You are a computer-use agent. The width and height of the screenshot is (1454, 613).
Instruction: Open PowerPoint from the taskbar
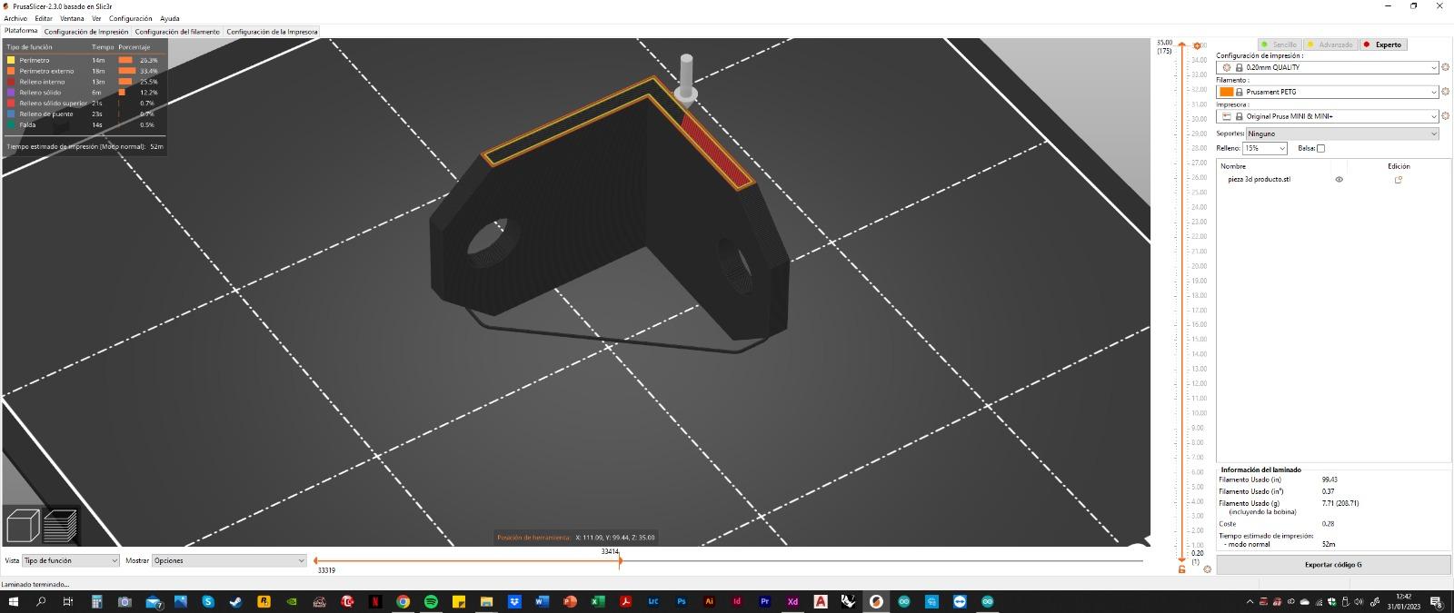coord(570,601)
